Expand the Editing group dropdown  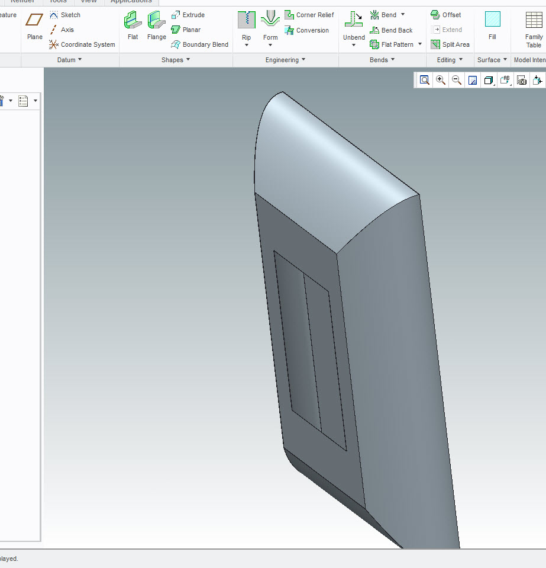[x=450, y=60]
